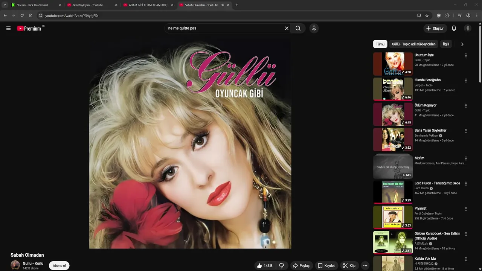The width and height of the screenshot is (482, 271).
Task: Open the Unuttum İşte video thumbnail
Action: pyautogui.click(x=393, y=64)
